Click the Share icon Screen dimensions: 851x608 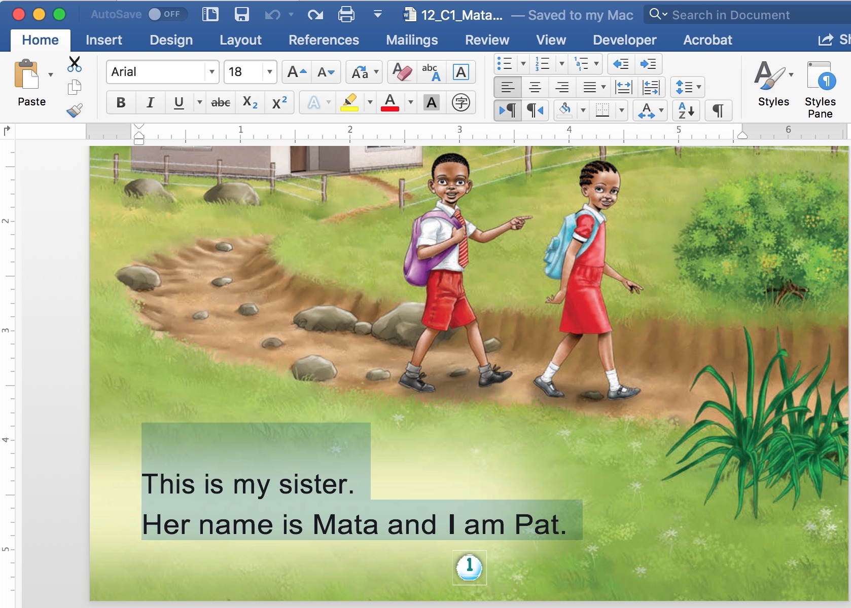coord(826,40)
